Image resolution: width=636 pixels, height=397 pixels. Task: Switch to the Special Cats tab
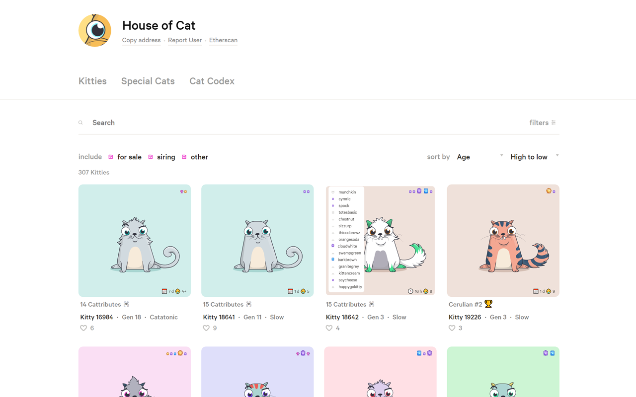(148, 81)
